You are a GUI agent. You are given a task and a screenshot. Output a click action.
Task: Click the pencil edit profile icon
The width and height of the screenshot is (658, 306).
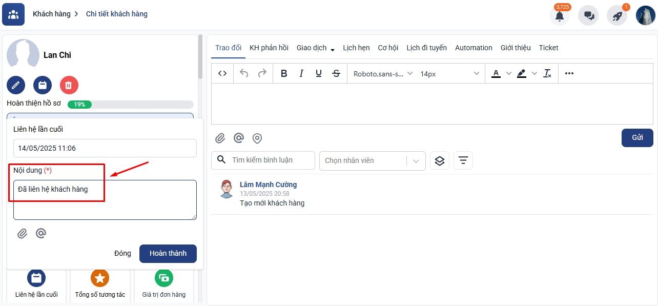[16, 85]
